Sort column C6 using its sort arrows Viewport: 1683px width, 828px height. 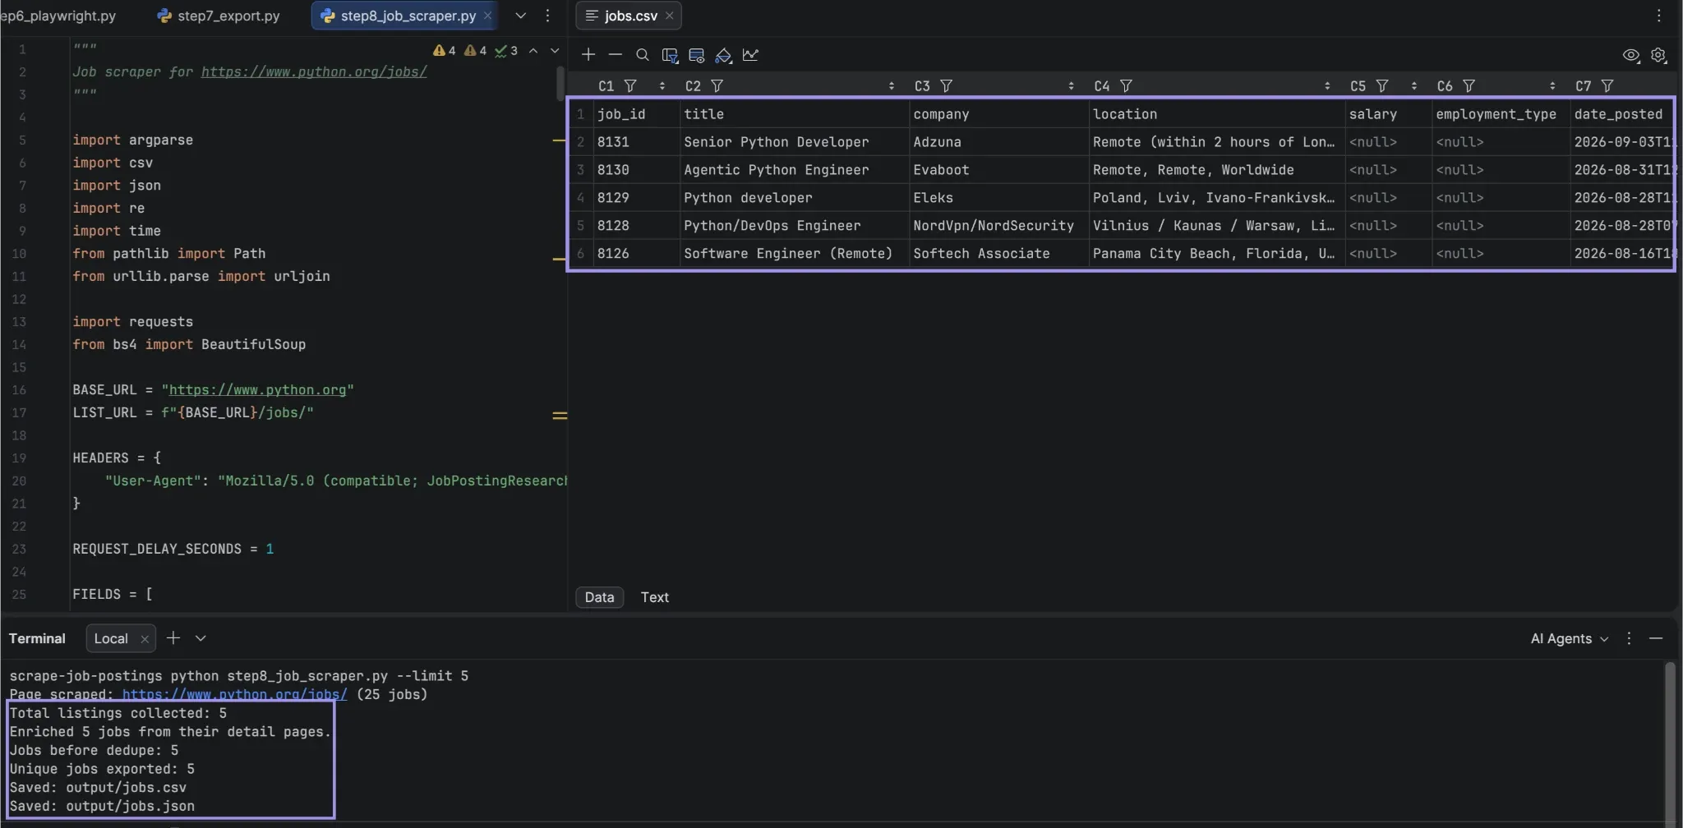coord(1552,86)
